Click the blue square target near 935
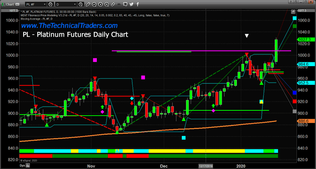 (295, 93)
